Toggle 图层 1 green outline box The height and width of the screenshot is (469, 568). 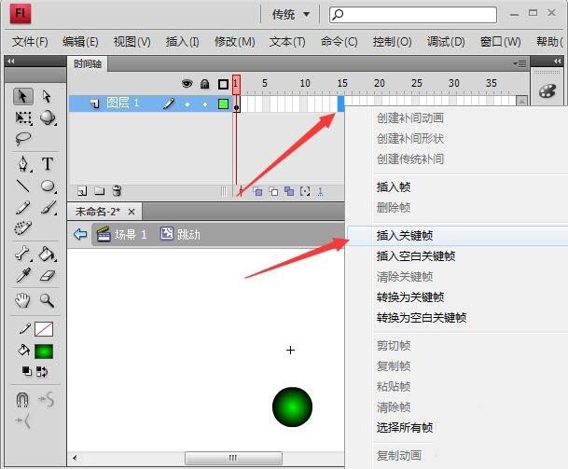tap(223, 103)
